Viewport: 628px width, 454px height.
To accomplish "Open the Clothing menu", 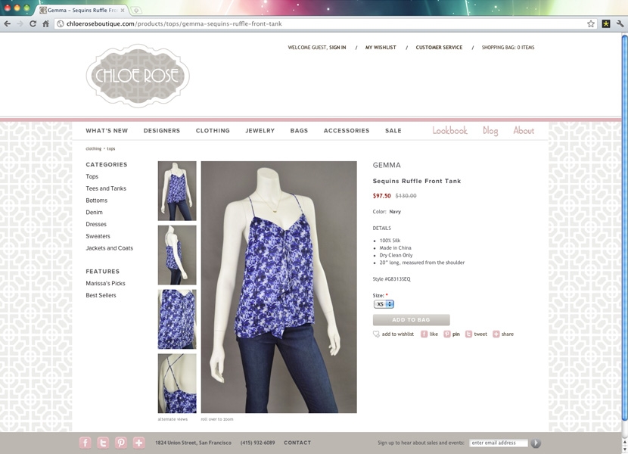I will click(213, 131).
